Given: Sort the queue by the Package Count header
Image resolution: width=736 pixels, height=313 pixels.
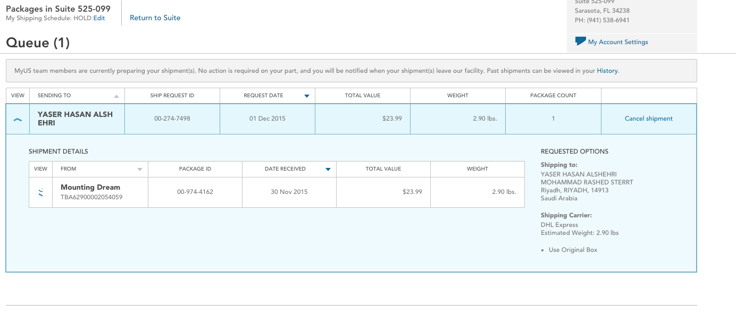Looking at the screenshot, I should [553, 96].
